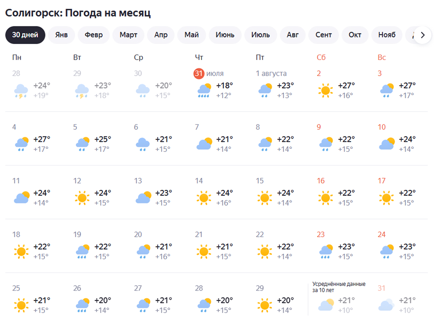Click the rain cloud icon for August 6
Viewport: 434px width, 320px height.
tap(143, 144)
